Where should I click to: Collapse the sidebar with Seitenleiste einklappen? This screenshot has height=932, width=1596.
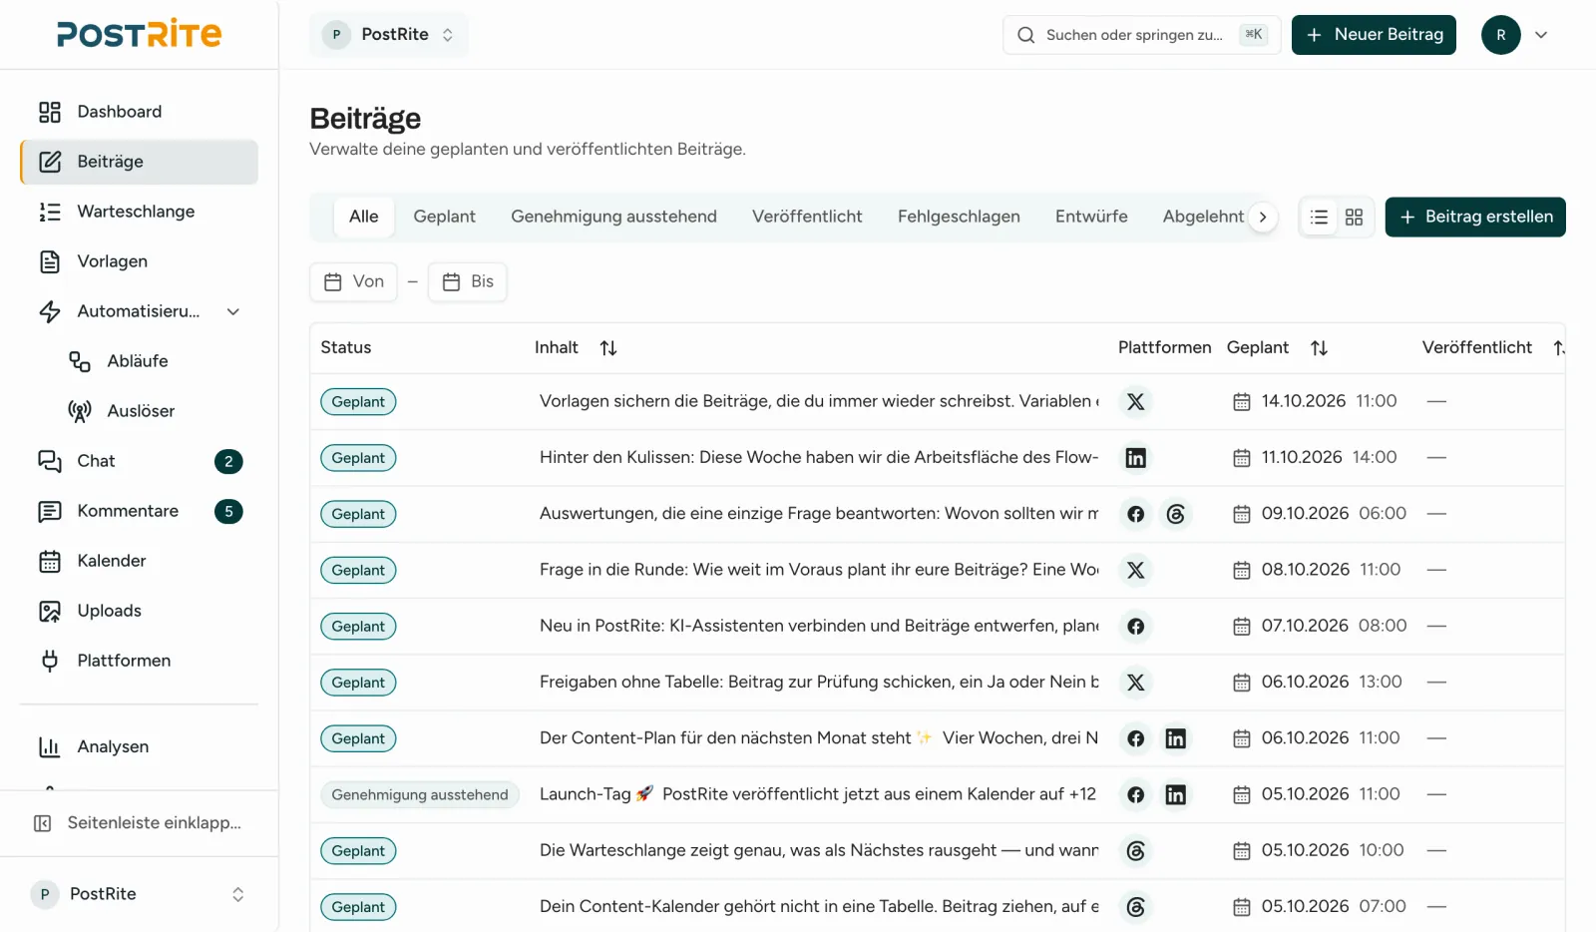click(x=139, y=823)
